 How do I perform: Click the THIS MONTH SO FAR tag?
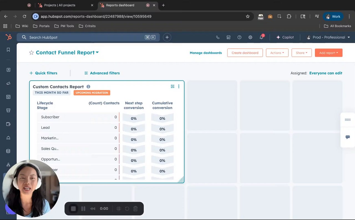(52, 93)
